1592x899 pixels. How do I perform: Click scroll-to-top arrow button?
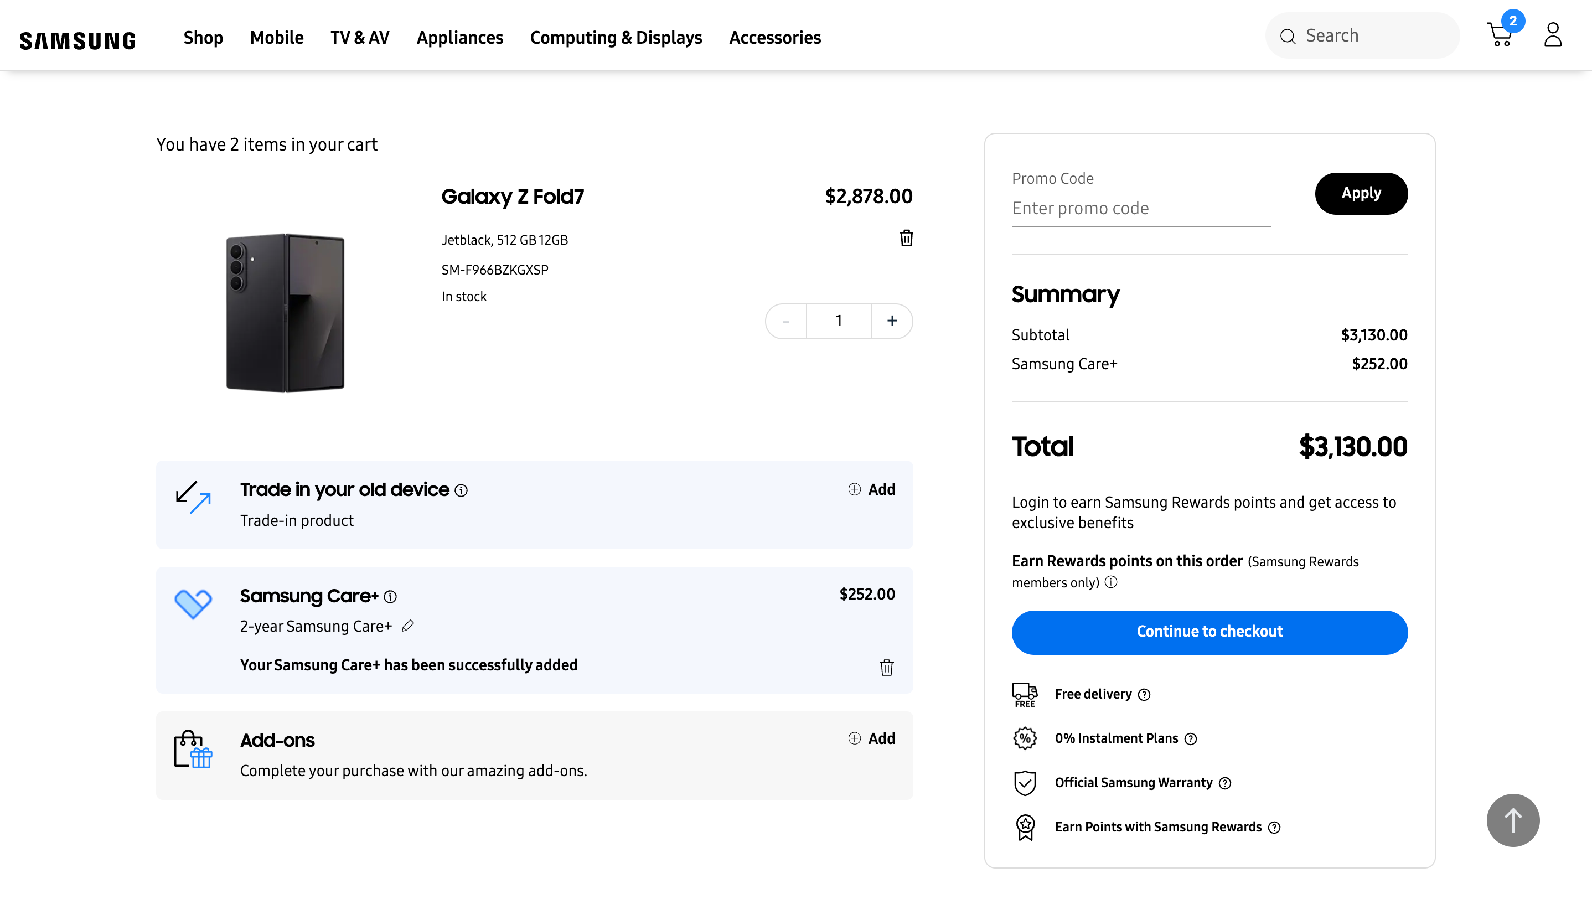coord(1512,820)
